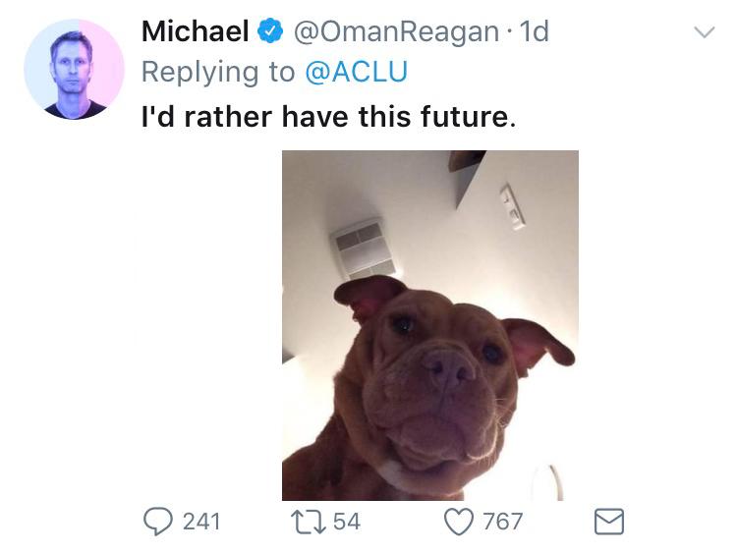
Task: Click the dog's nose in the photo
Action: tap(449, 368)
